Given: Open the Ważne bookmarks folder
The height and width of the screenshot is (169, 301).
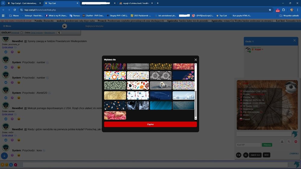Looking at the screenshot, I should pos(14,16).
